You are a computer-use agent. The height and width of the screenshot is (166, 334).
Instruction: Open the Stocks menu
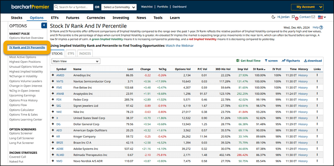(x=17, y=18)
